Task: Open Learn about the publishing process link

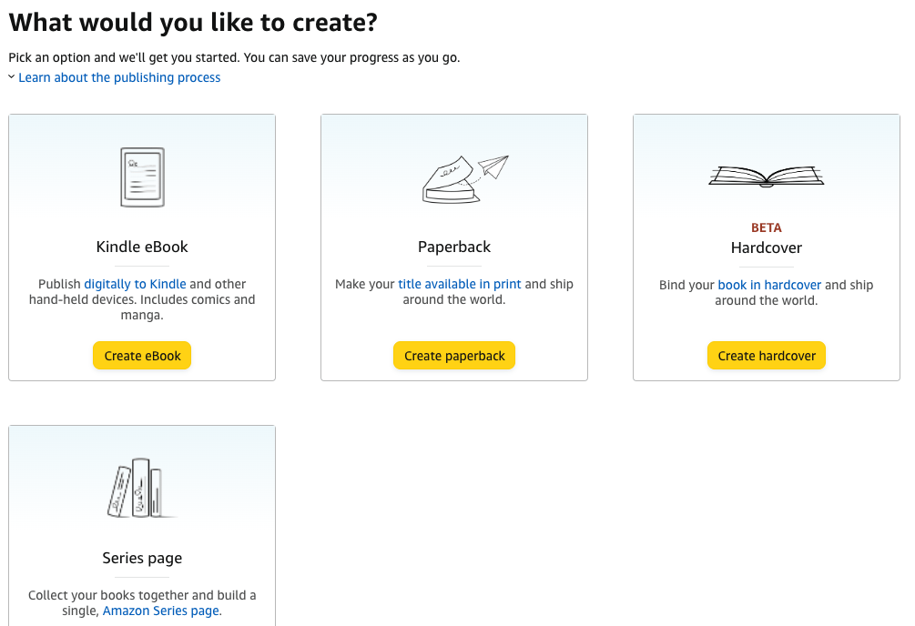Action: [119, 77]
